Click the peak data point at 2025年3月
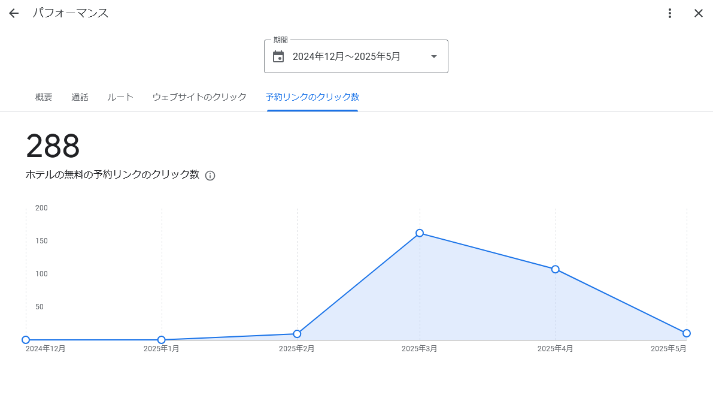The image size is (713, 410). [420, 233]
